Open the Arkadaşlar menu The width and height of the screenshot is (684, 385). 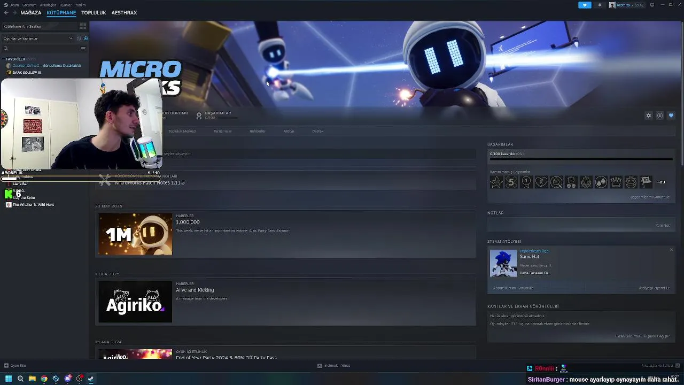click(48, 5)
